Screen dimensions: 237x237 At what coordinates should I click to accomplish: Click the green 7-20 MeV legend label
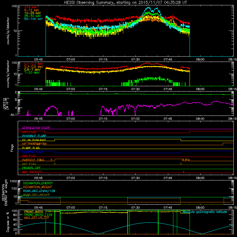coord(32,73)
